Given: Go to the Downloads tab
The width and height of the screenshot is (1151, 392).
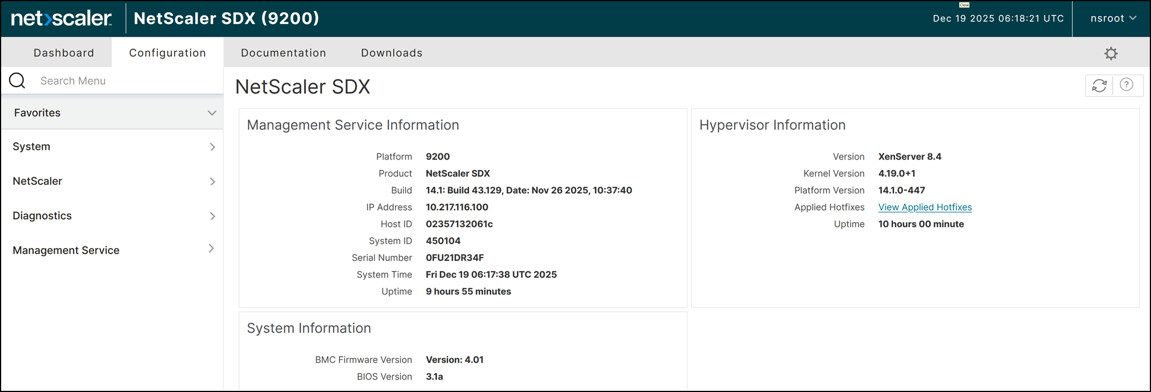Looking at the screenshot, I should click(392, 53).
